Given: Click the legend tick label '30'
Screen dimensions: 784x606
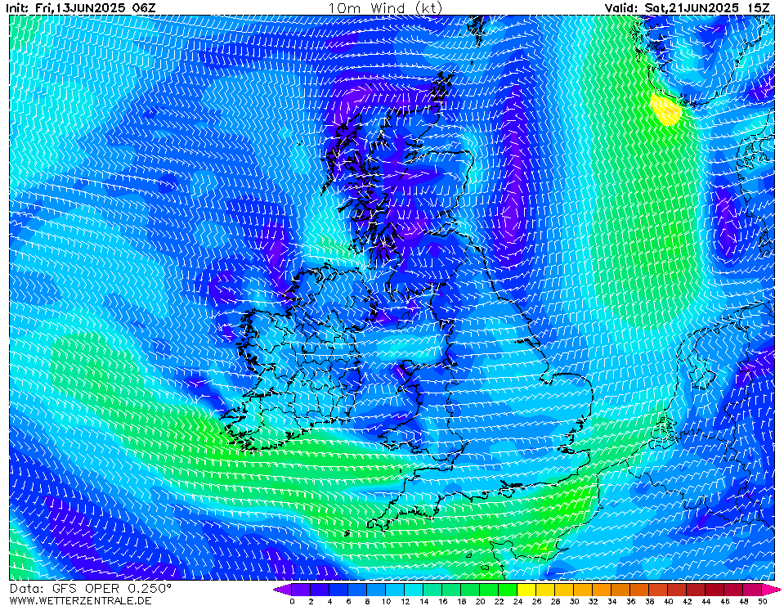Looking at the screenshot, I should point(575,601).
